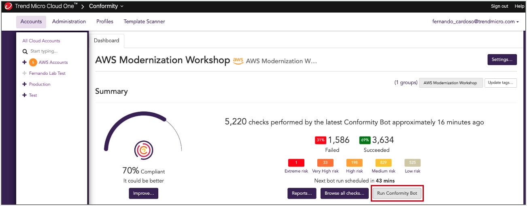Click the orange AWS Accounts count badge
The image size is (527, 206).
click(x=33, y=62)
